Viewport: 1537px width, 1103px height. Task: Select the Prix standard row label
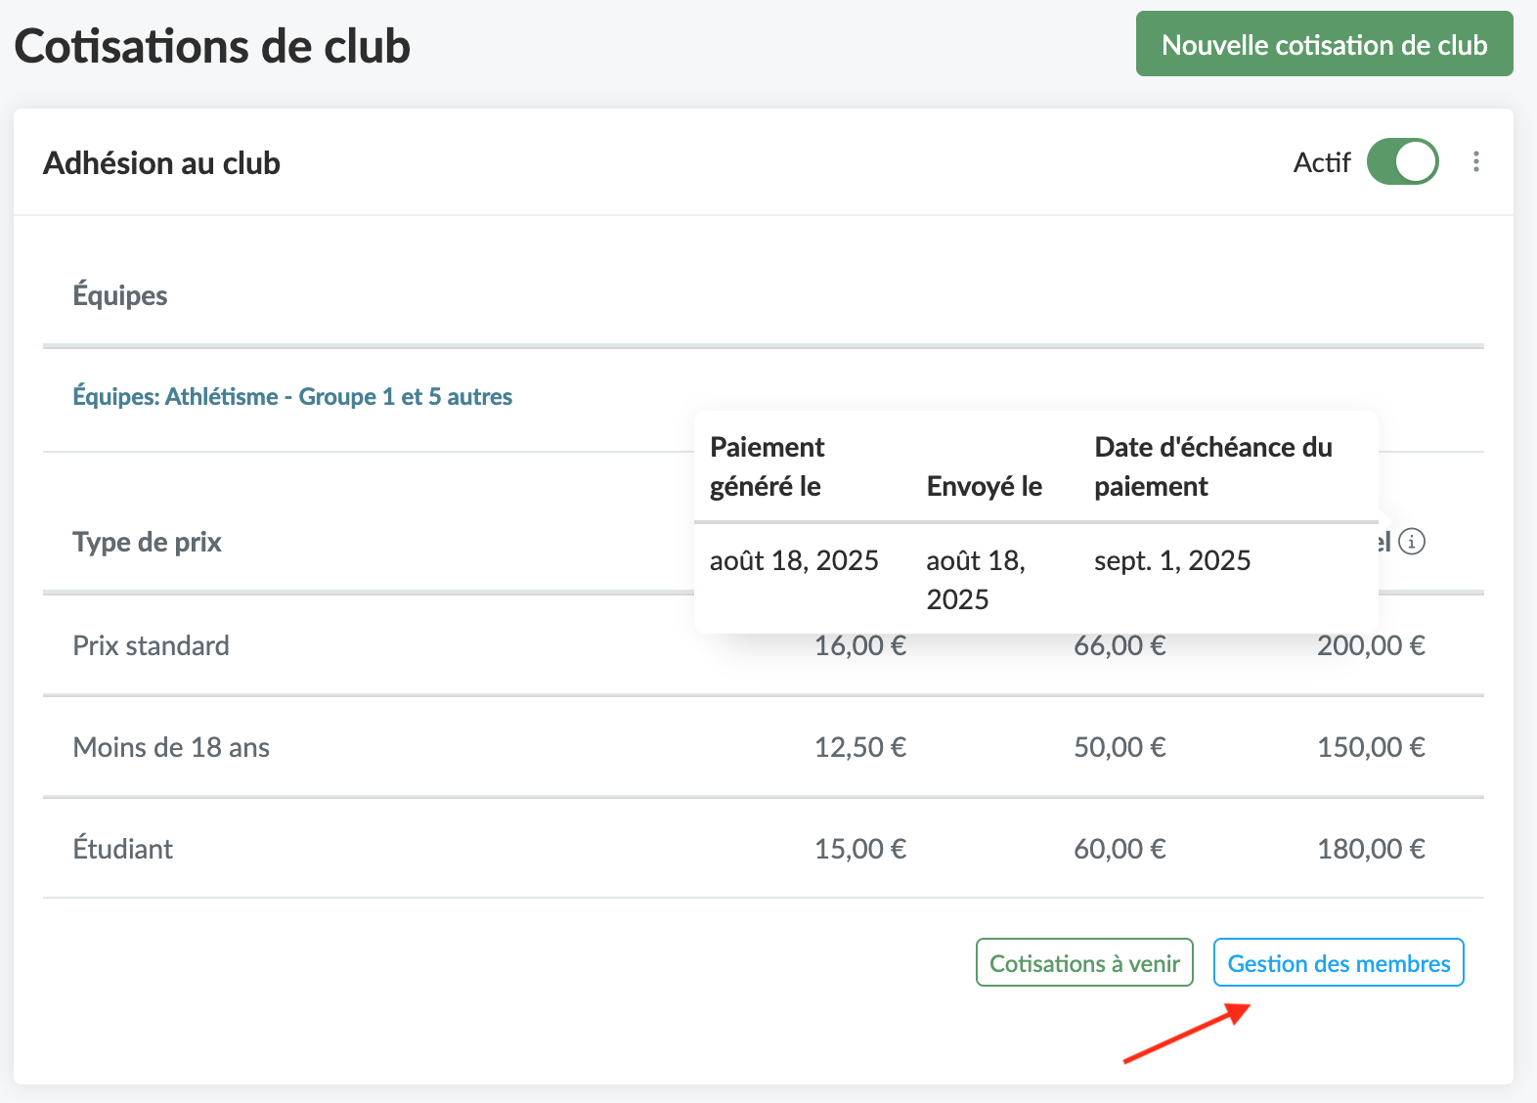pyautogui.click(x=151, y=646)
